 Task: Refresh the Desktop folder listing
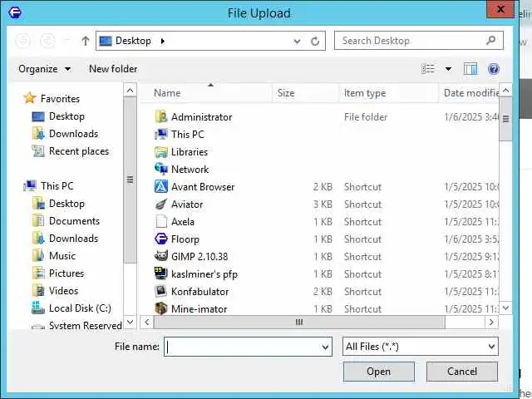(315, 42)
